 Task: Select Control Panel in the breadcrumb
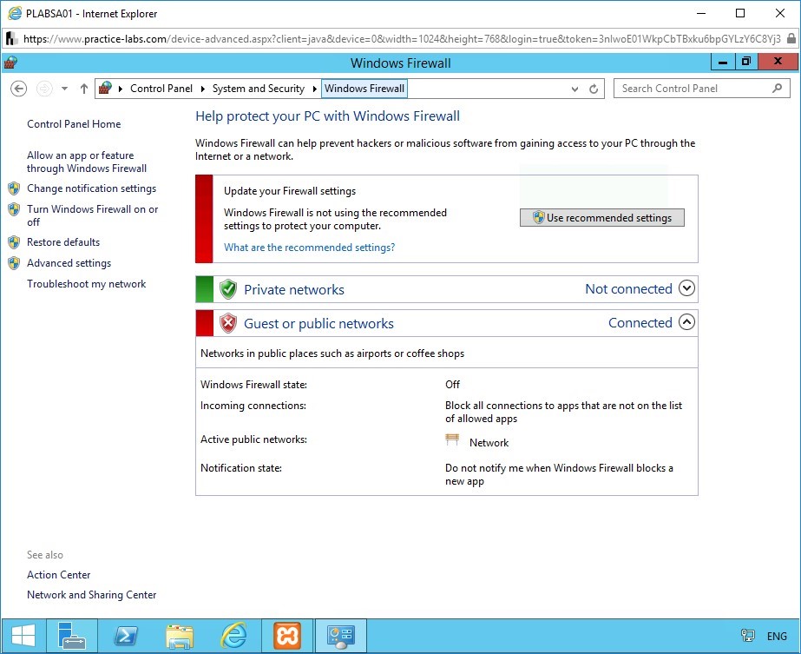(161, 89)
